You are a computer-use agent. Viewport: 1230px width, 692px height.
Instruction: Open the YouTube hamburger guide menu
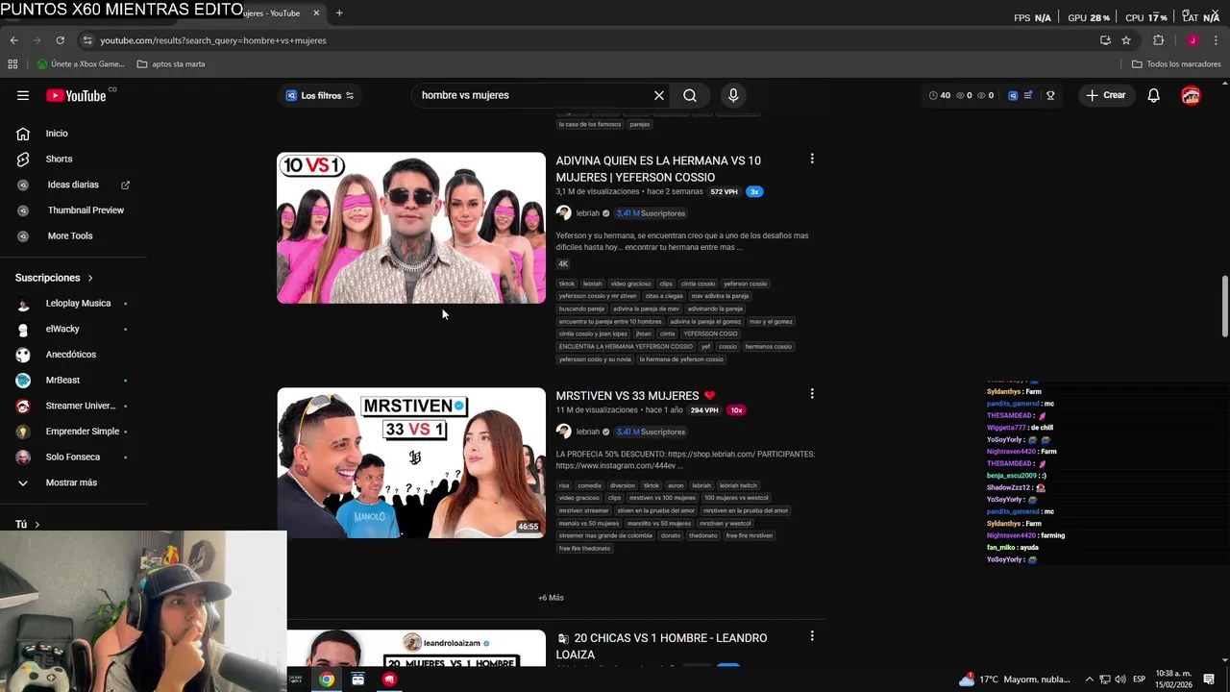click(23, 95)
